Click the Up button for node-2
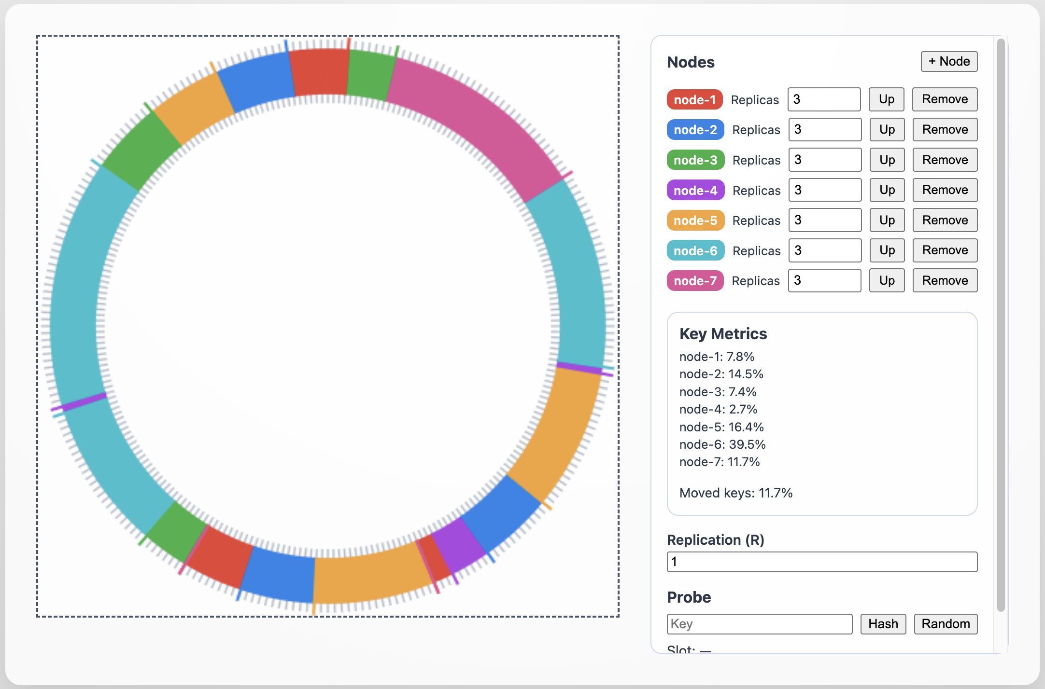 (887, 129)
